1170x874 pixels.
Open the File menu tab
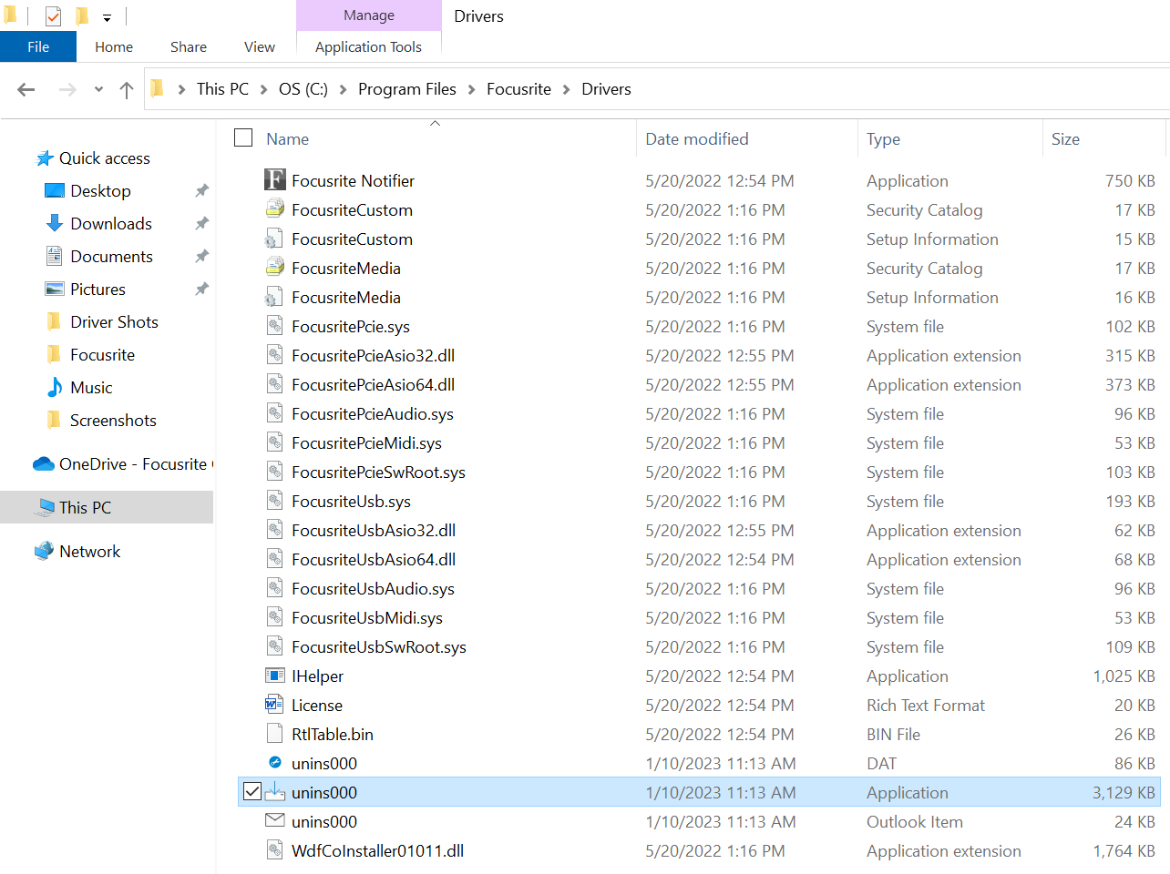[x=38, y=47]
